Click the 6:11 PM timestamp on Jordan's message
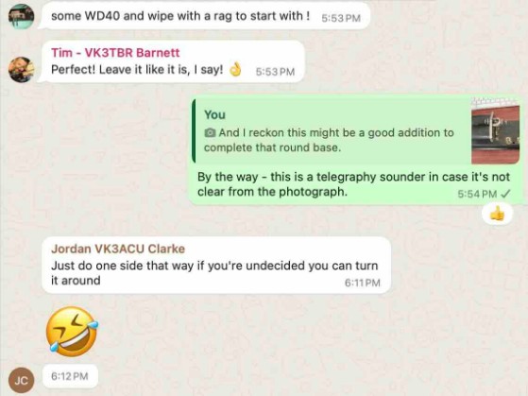The image size is (528, 396). [x=363, y=283]
